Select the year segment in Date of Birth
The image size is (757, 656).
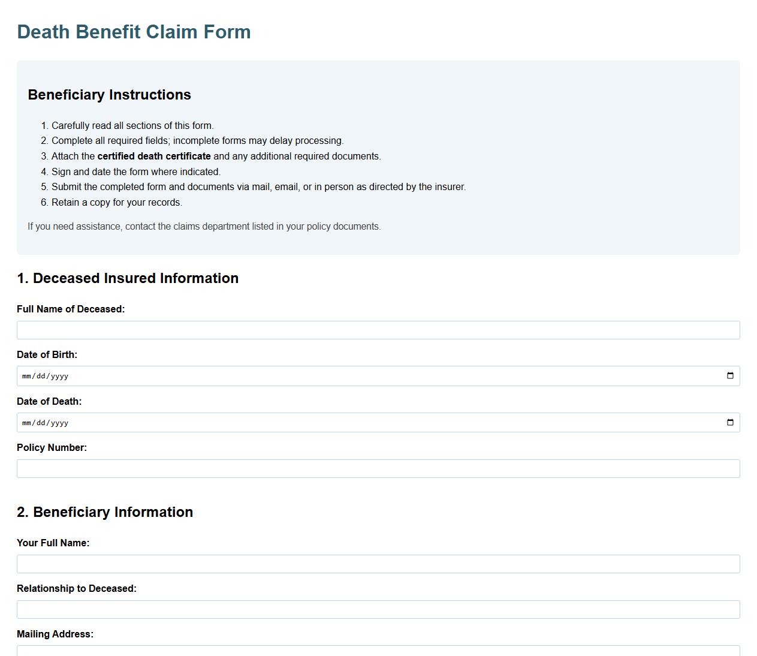60,375
